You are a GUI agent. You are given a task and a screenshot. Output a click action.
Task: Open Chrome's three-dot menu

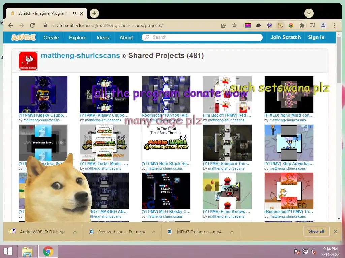click(x=334, y=26)
